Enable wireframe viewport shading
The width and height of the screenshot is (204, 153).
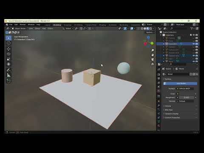pos(142,28)
